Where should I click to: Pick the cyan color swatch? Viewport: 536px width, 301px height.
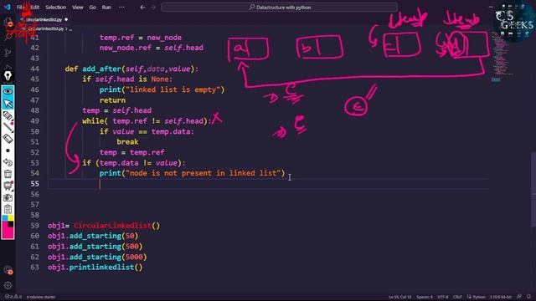[x=5, y=217]
